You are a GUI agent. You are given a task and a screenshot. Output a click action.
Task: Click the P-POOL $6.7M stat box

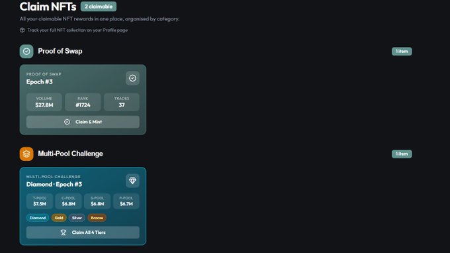point(126,201)
